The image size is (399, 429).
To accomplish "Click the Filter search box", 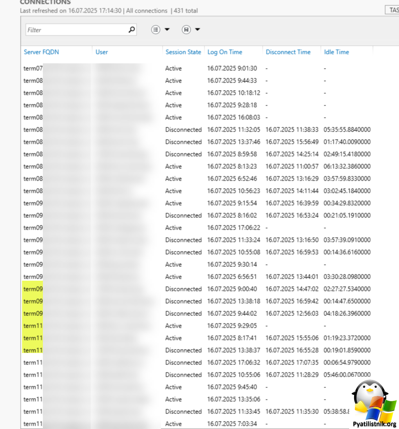I will tap(81, 30).
